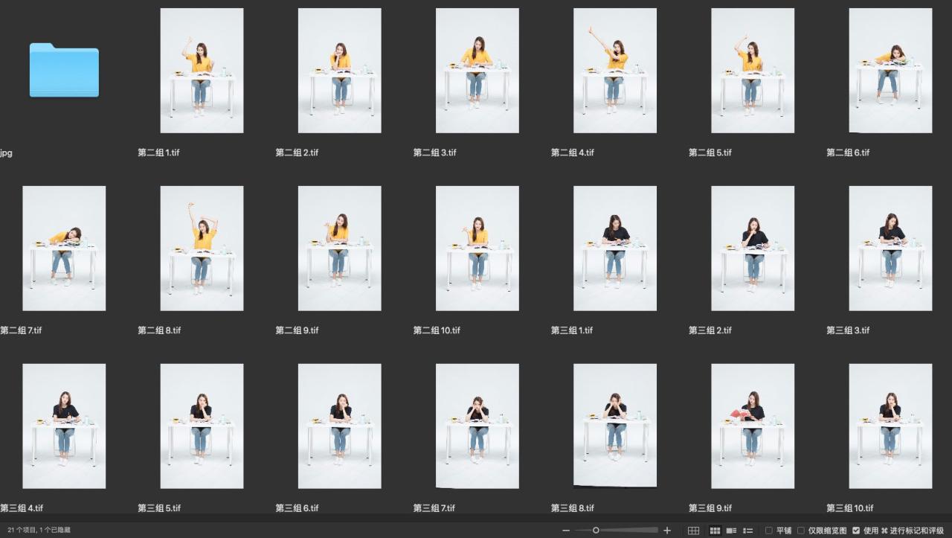Uncheck 使用 ⌘ 进行标记和评级 option

(x=856, y=531)
